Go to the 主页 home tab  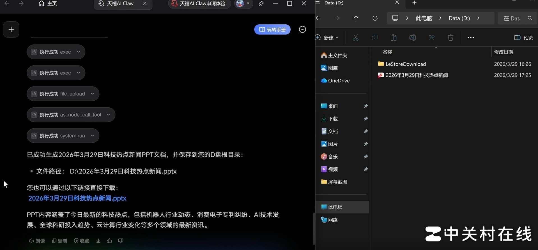(48, 4)
